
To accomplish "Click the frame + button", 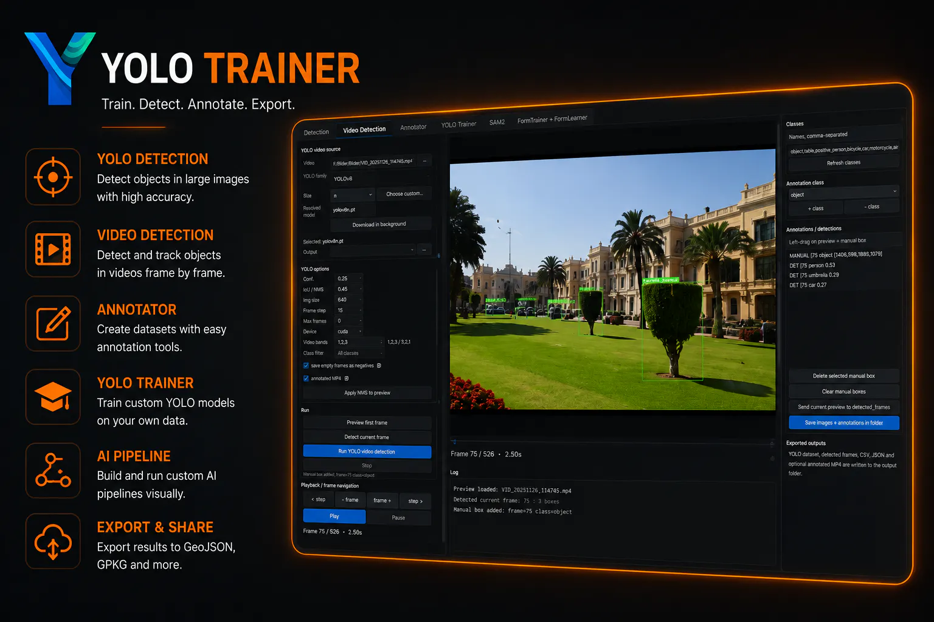I will pyautogui.click(x=382, y=501).
